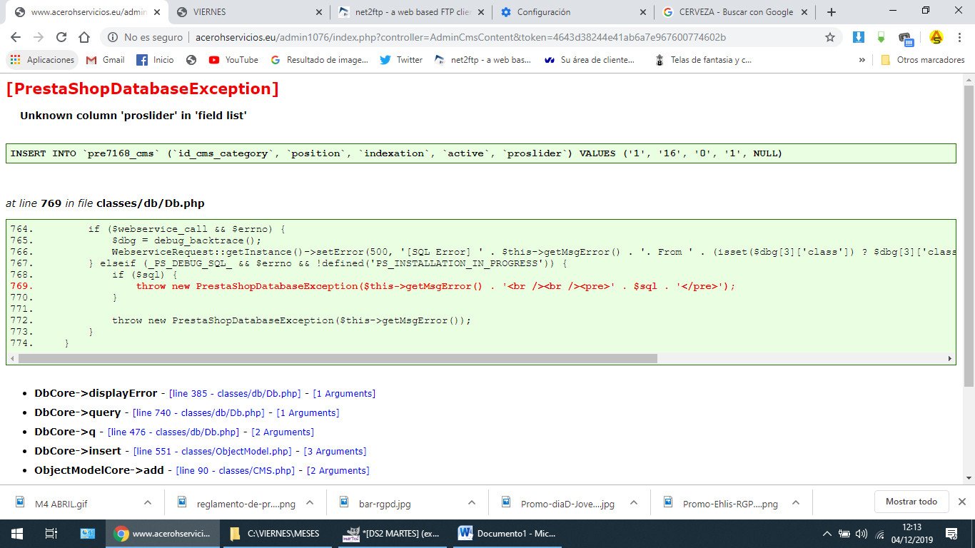Click the 'Mostrar todo' downloads button

click(x=911, y=502)
